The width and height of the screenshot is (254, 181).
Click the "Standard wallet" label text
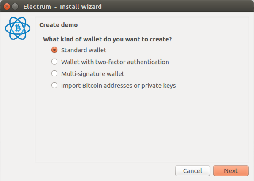[x=84, y=50]
